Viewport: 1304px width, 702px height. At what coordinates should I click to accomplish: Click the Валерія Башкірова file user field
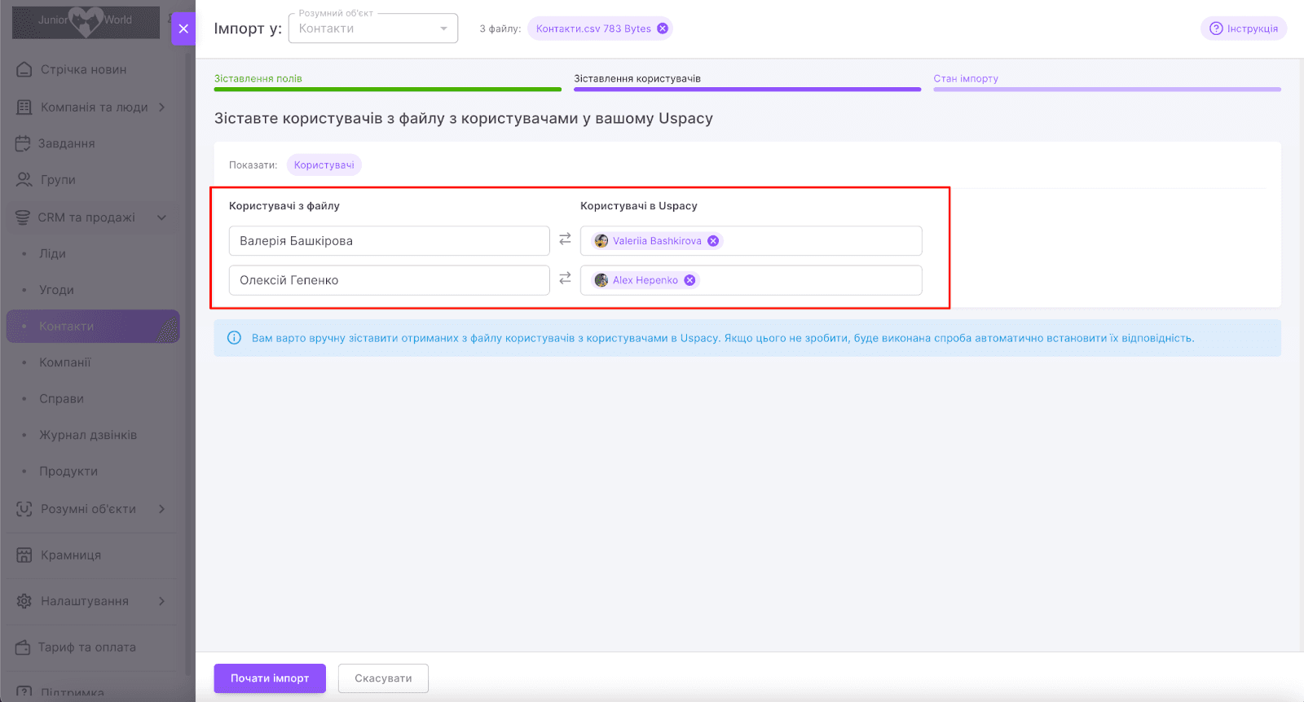click(390, 241)
